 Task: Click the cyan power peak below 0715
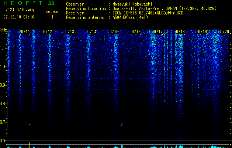[x=122, y=146]
